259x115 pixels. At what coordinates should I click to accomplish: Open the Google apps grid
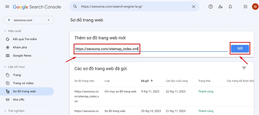pos(246,7)
